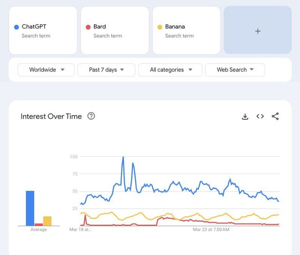Open help for Interest Over Time

91,116
